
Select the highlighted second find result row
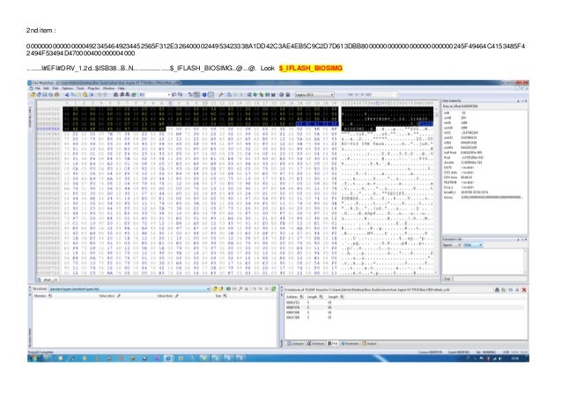coord(404,307)
